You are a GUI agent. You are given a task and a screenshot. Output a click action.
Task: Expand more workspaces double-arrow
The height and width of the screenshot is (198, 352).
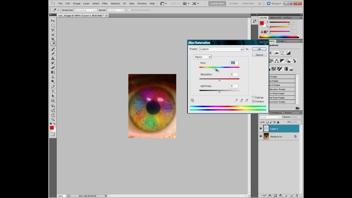tap(259, 4)
